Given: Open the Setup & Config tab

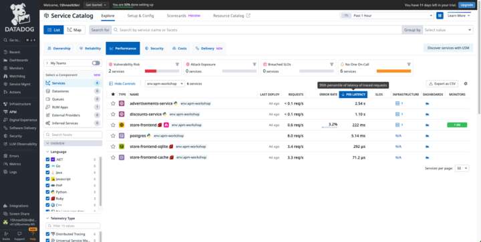Looking at the screenshot, I should click(140, 15).
